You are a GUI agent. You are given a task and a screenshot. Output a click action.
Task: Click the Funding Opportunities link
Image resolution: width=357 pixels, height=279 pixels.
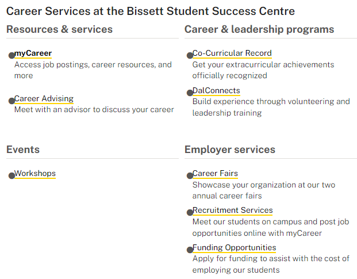coord(235,247)
